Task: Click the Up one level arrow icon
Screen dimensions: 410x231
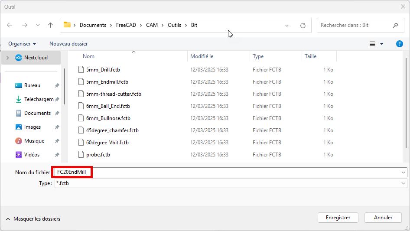Action: click(50, 25)
